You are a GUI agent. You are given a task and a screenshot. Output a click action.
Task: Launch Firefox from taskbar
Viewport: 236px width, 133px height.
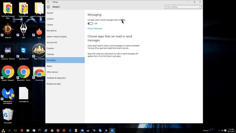[58, 130]
